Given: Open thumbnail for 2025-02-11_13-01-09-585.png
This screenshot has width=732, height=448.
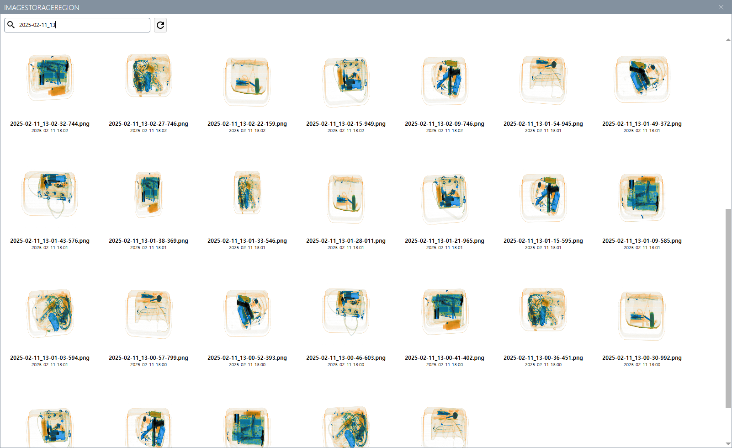Looking at the screenshot, I should (x=642, y=197).
